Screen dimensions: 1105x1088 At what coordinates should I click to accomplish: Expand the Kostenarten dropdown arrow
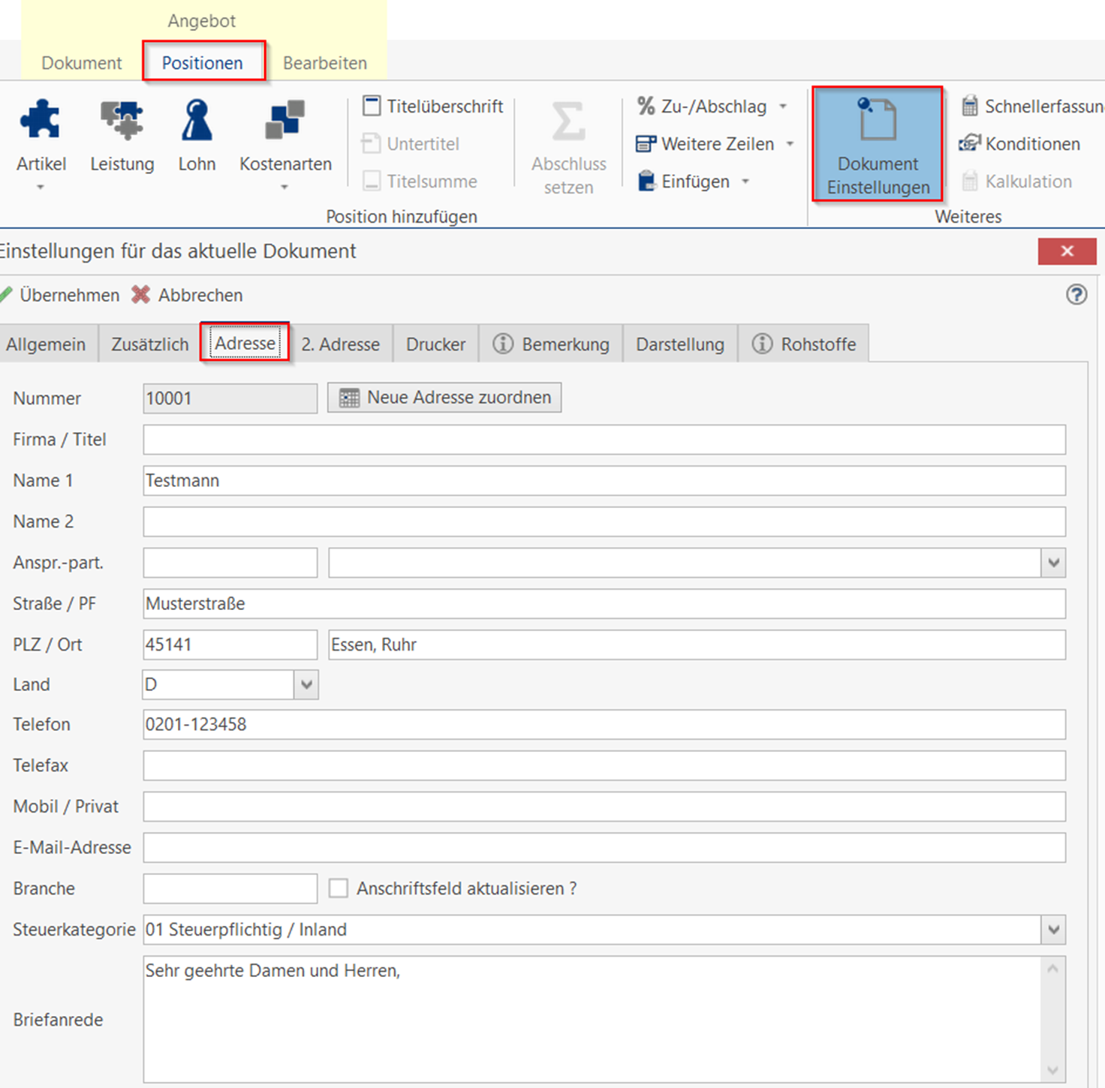pyautogui.click(x=285, y=187)
